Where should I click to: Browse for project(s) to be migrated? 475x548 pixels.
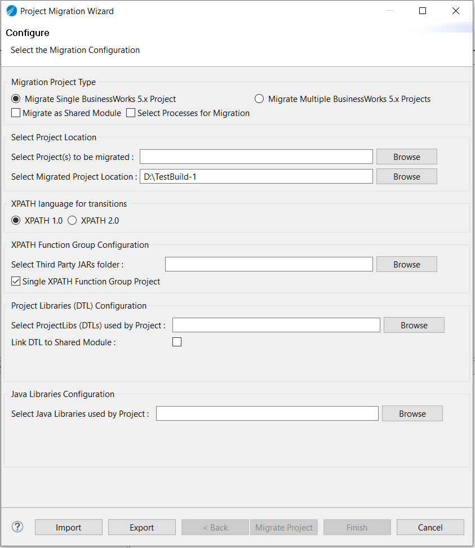(406, 157)
